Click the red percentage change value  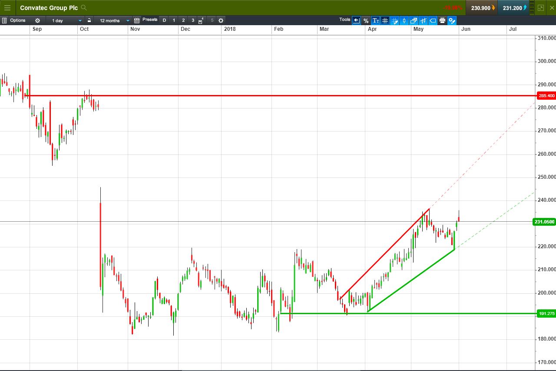(453, 8)
